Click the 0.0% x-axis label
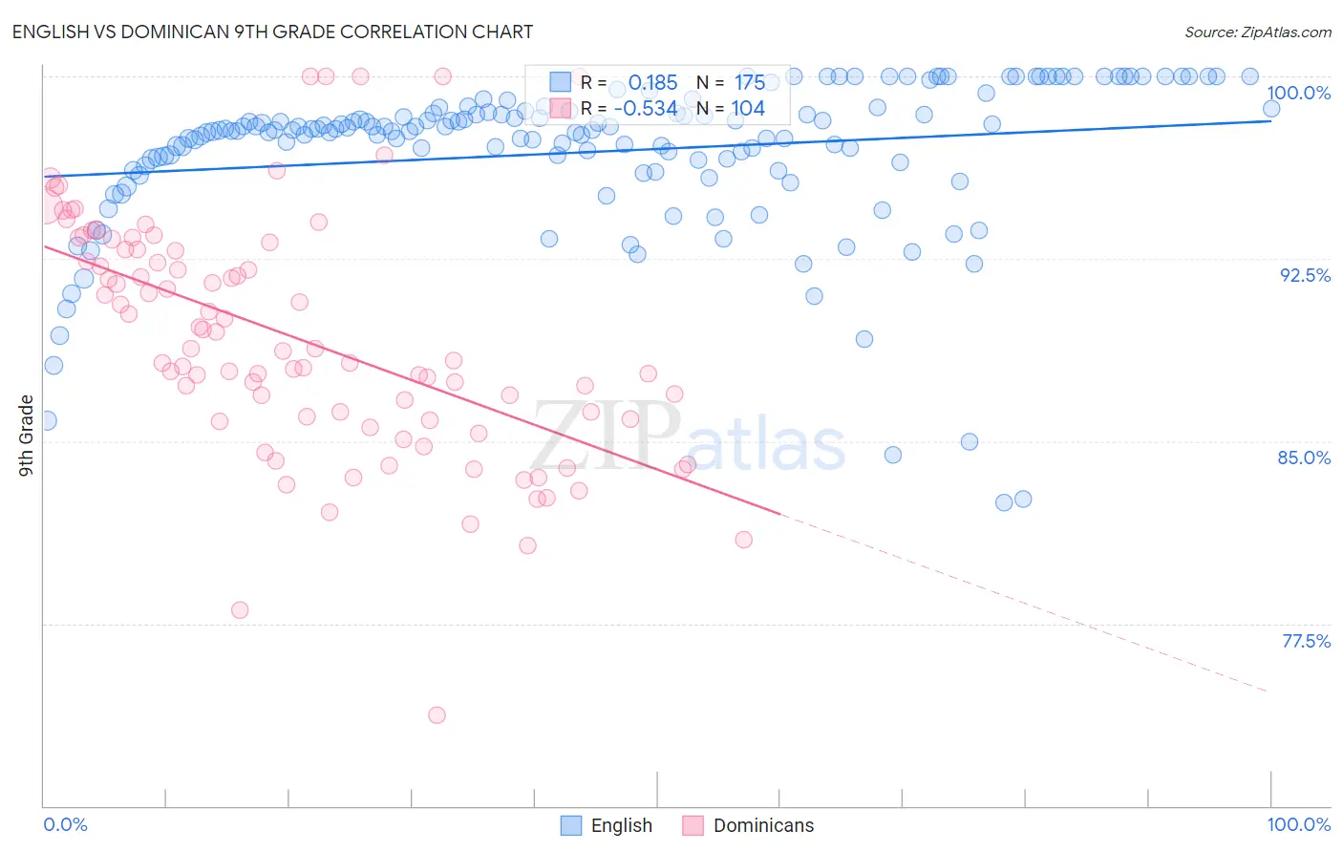 point(66,824)
